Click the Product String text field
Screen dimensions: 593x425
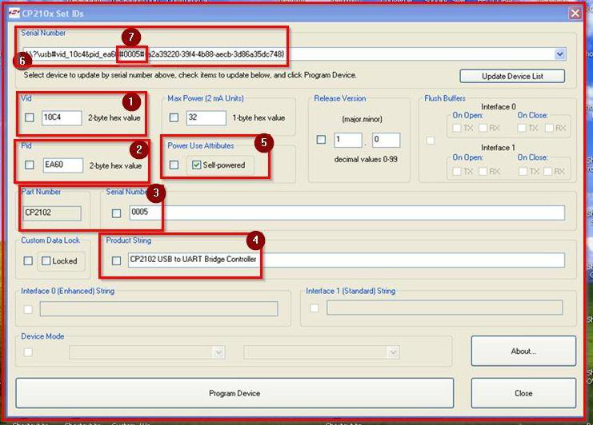[x=347, y=260]
